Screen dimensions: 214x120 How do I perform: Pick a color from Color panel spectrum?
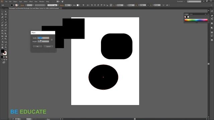click(196, 20)
